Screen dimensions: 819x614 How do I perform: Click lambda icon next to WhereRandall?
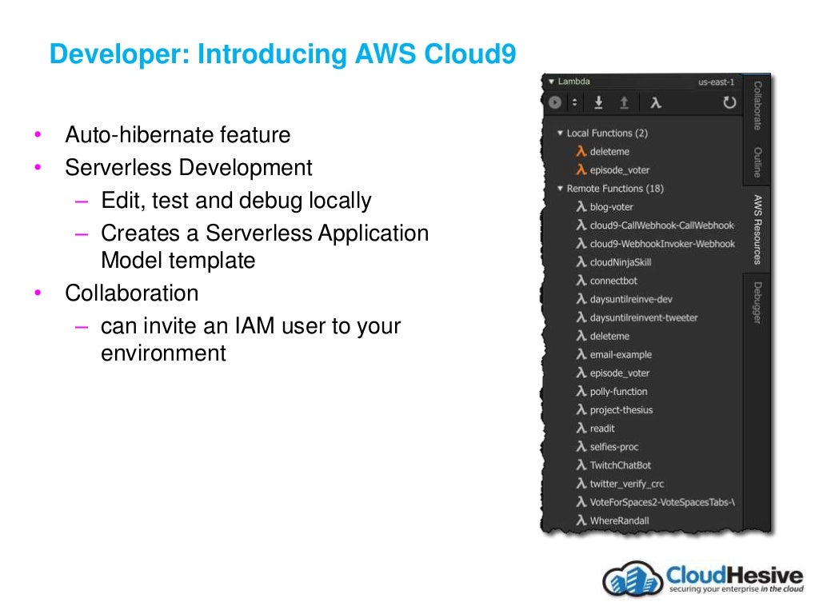tap(581, 520)
